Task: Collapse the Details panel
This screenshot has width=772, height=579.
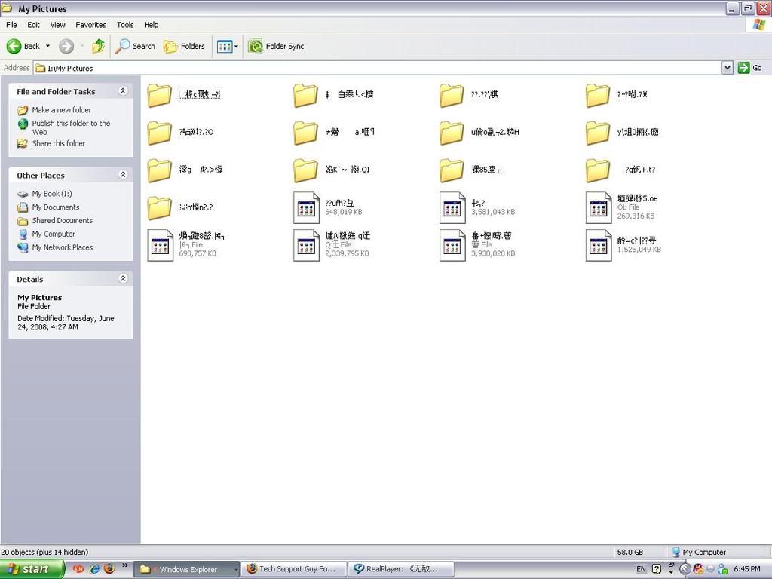Action: 123,279
